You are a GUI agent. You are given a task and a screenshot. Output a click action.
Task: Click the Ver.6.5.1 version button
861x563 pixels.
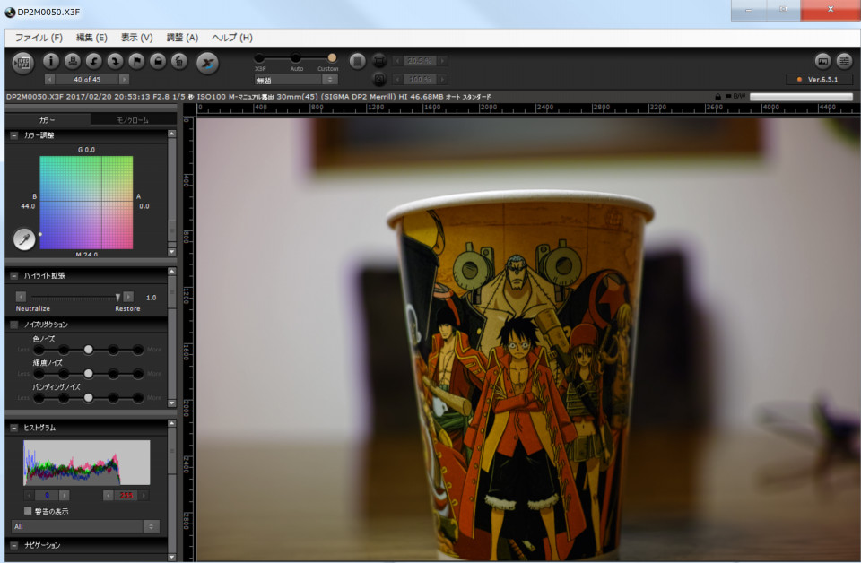tap(819, 80)
